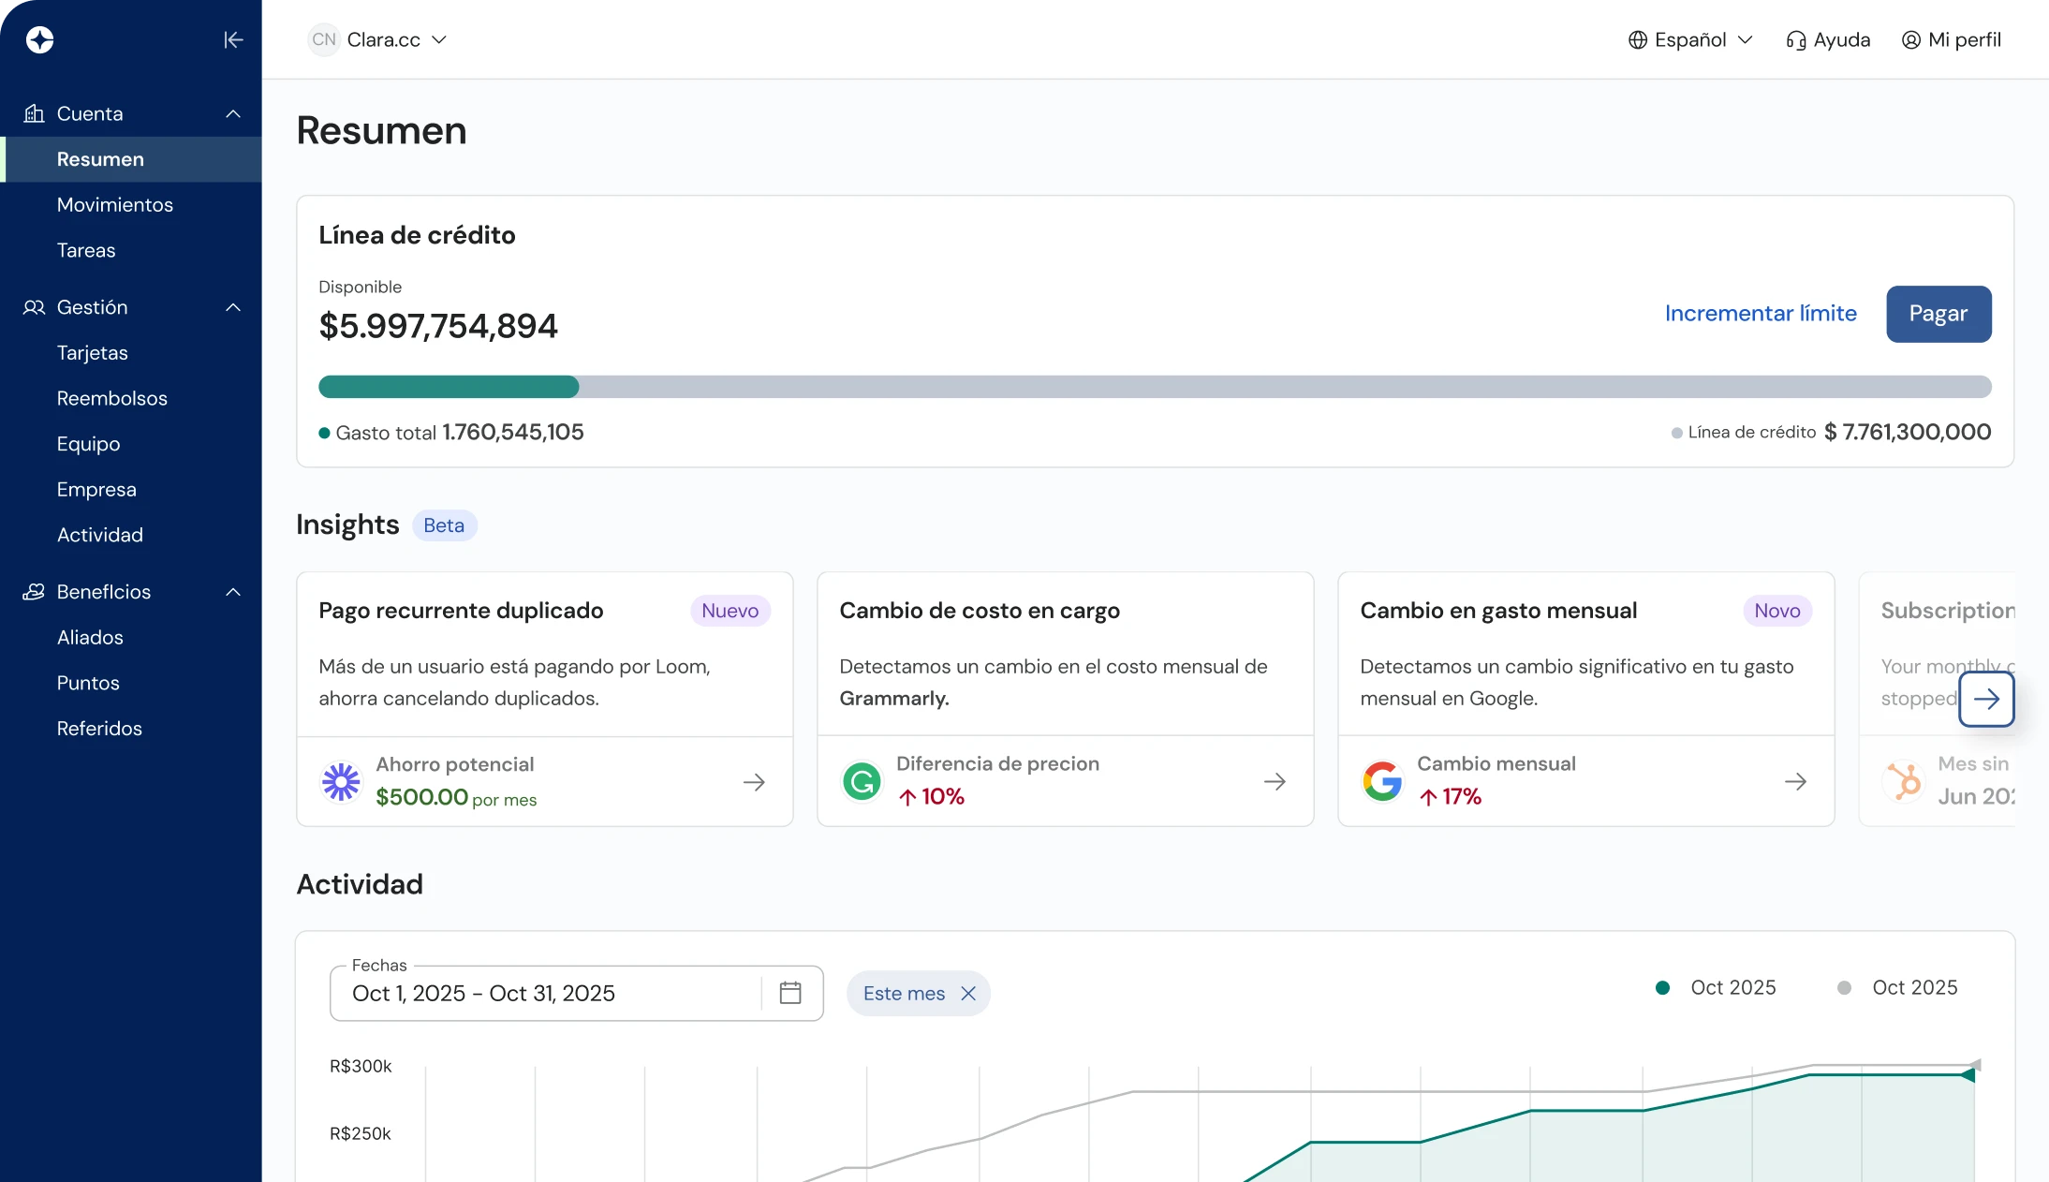This screenshot has height=1182, width=2049.
Task: Open the Tarjetas section
Action: click(91, 353)
